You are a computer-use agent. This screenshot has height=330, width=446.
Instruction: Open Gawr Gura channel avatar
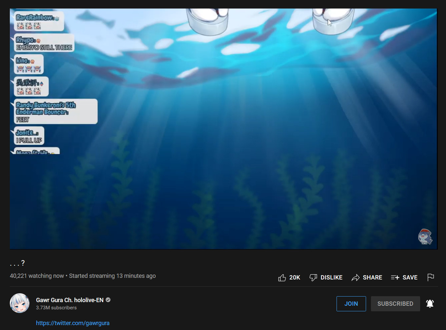(x=20, y=303)
